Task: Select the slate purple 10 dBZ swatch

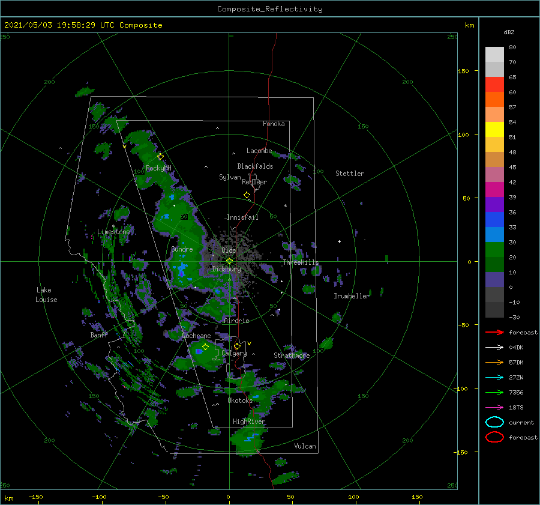Action: pos(494,279)
